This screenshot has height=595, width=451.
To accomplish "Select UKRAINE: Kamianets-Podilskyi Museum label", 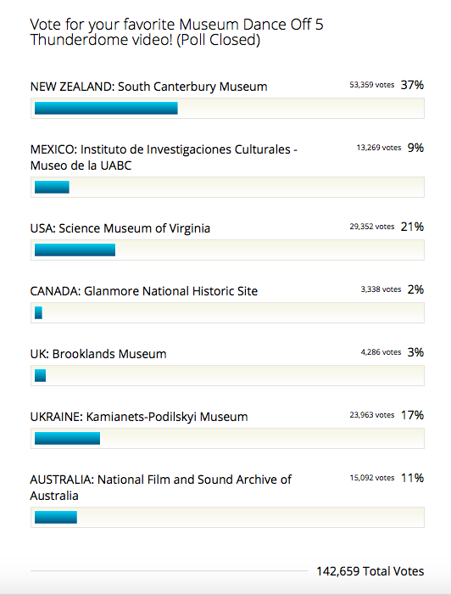I will [x=139, y=417].
